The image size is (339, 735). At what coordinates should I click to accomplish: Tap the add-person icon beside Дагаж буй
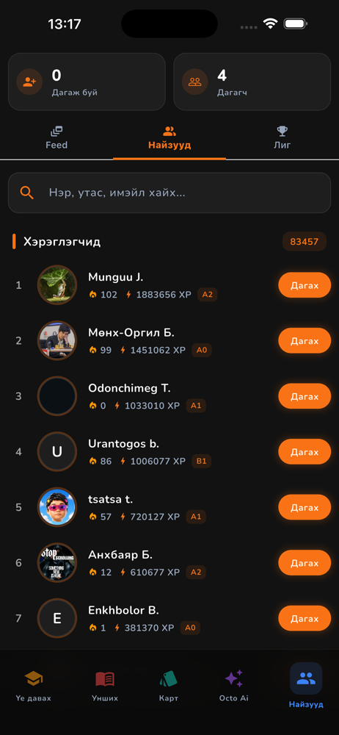click(29, 82)
